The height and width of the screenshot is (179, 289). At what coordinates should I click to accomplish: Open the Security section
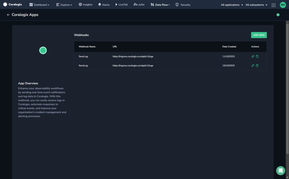point(183,5)
